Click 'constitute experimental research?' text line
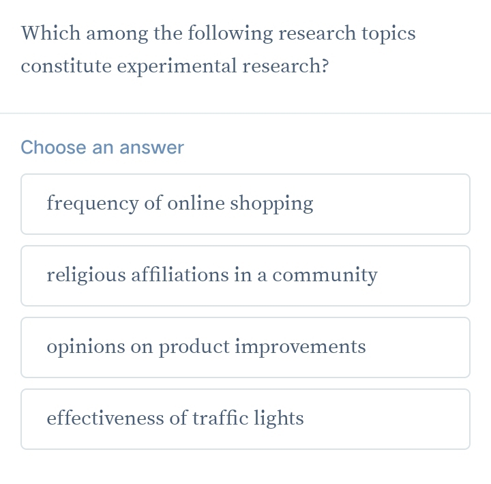 pyautogui.click(x=175, y=66)
